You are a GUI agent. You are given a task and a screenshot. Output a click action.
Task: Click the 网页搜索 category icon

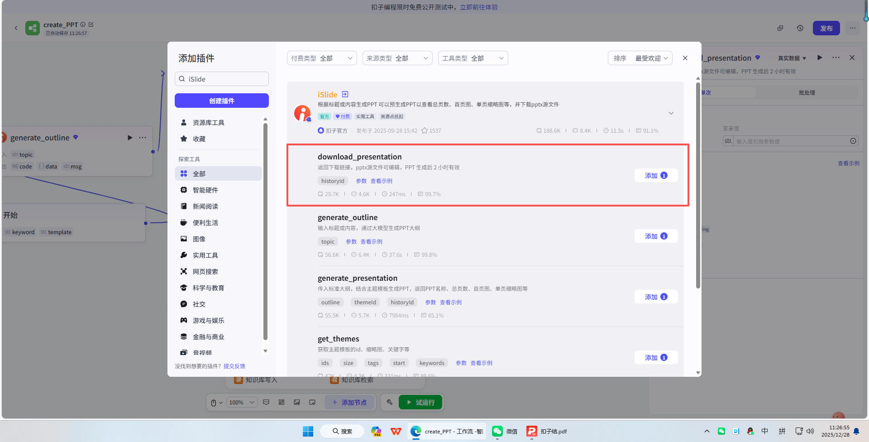184,271
